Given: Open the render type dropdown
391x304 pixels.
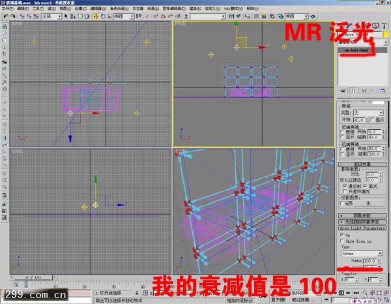Looking at the screenshot, I should coord(297,16).
